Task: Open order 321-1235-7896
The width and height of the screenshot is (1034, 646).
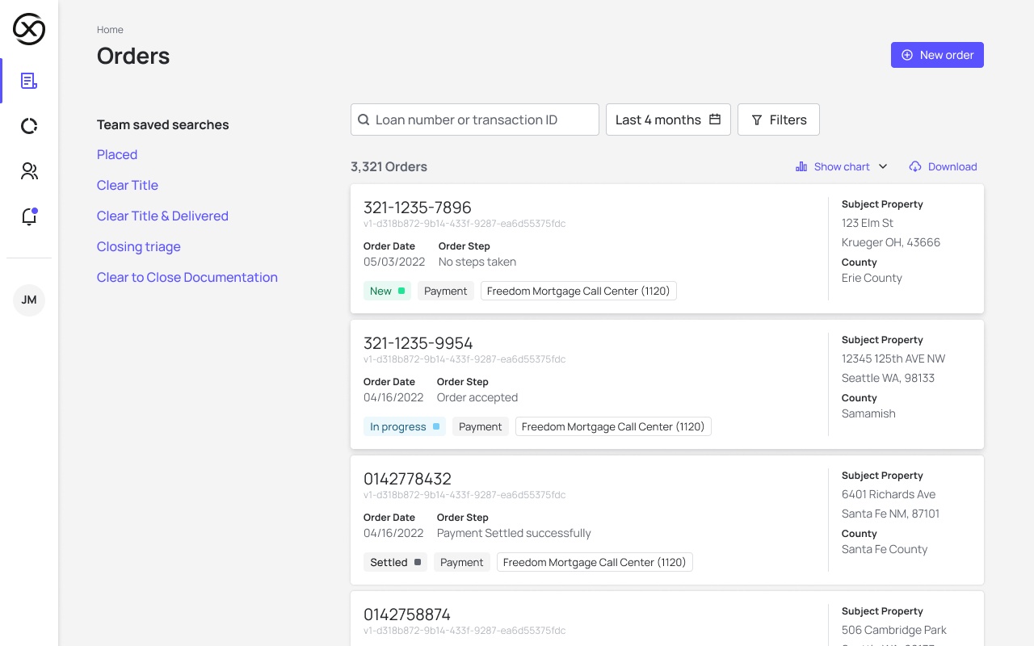Action: pyautogui.click(x=417, y=208)
